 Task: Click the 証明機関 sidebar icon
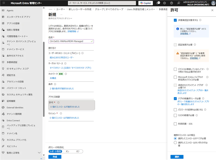(3, 101)
